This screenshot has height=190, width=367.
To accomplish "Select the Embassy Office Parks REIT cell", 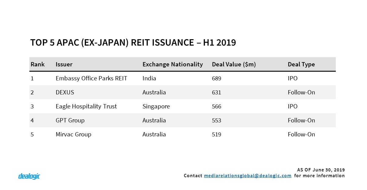I will (91, 79).
